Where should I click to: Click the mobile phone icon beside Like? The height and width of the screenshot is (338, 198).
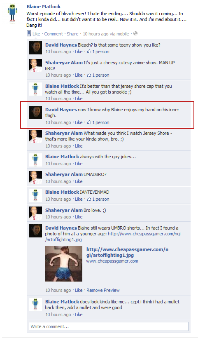point(29,33)
